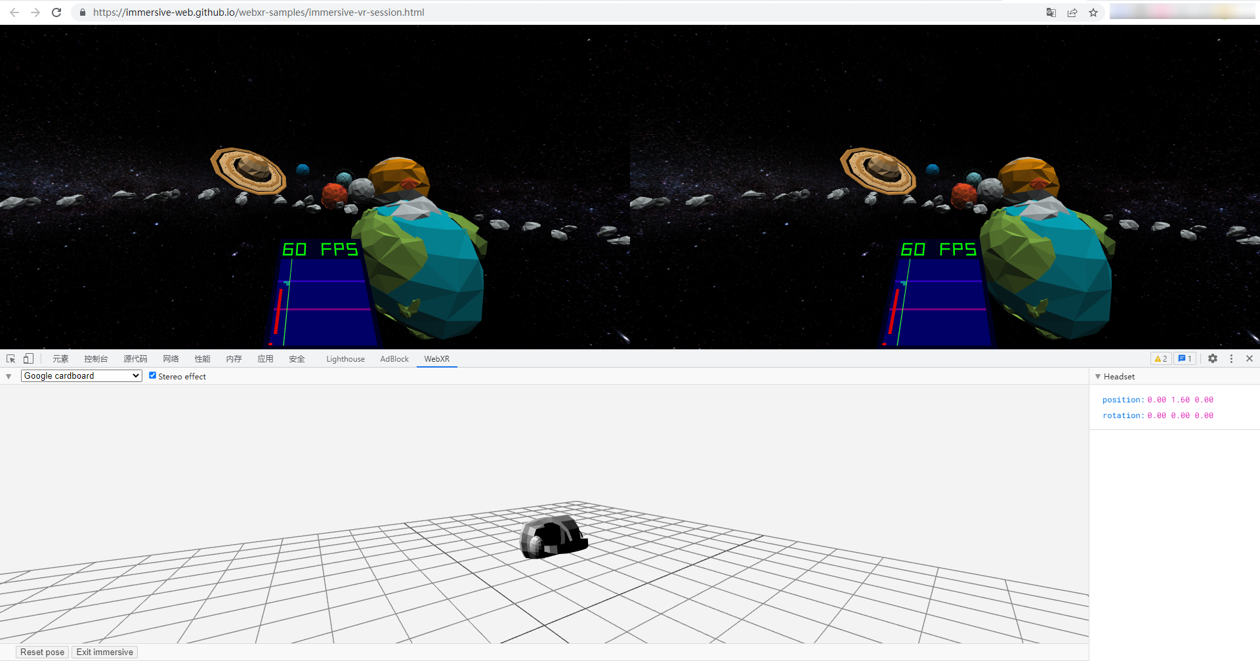Image resolution: width=1260 pixels, height=661 pixels.
Task: Toggle the device toolbar icon
Action: tap(28, 358)
